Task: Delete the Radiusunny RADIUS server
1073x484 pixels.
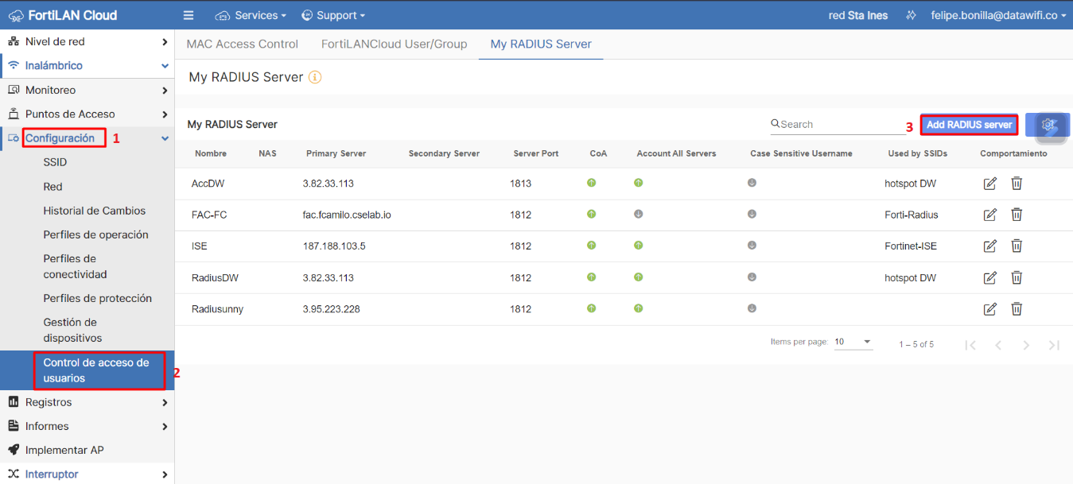Action: (1017, 309)
